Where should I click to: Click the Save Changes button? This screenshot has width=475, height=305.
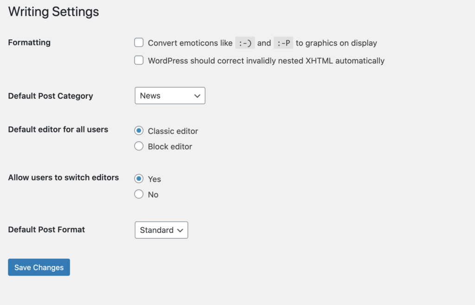tap(39, 268)
